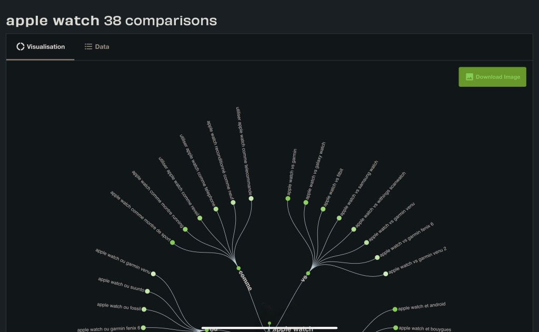Image resolution: width=539 pixels, height=332 pixels.
Task: Expand the 'vs' branch node
Action: [308, 273]
